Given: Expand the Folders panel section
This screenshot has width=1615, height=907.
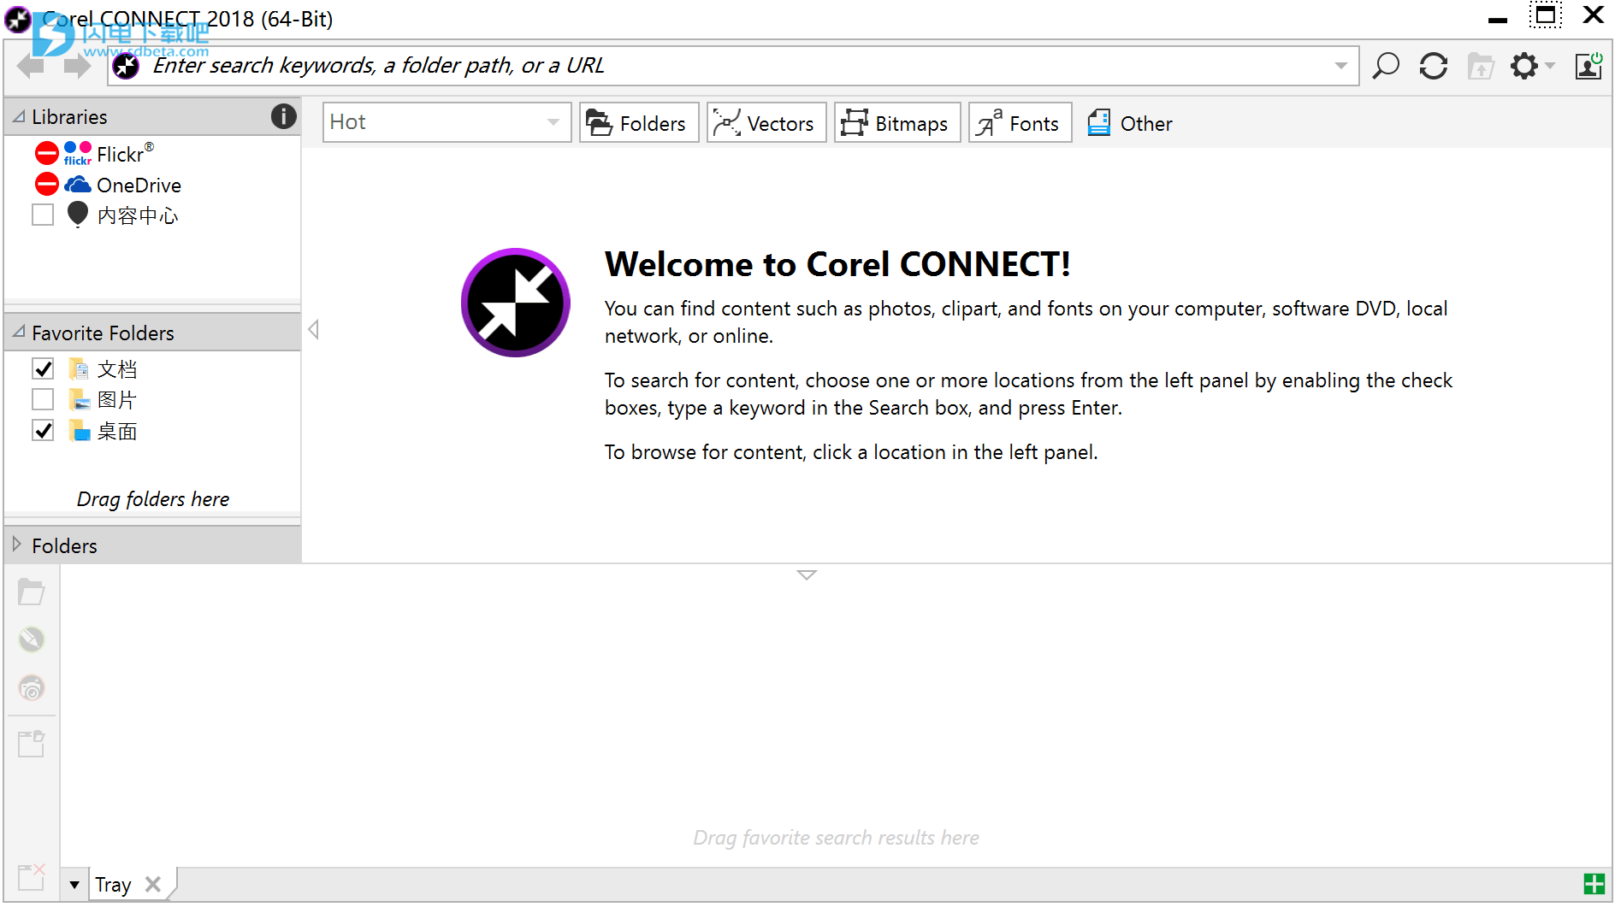Looking at the screenshot, I should click(17, 545).
